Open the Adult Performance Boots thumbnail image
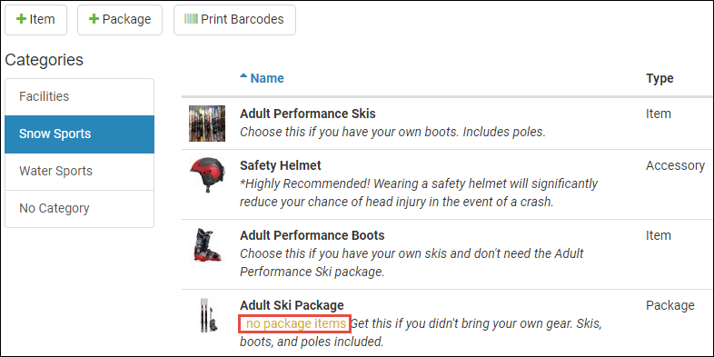This screenshot has height=357, width=714. (207, 245)
